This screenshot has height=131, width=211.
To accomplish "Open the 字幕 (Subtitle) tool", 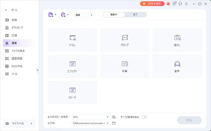I will (125, 66).
